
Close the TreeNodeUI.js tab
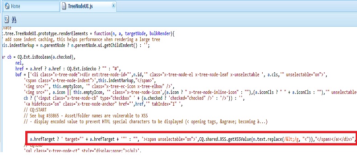pos(114,6)
